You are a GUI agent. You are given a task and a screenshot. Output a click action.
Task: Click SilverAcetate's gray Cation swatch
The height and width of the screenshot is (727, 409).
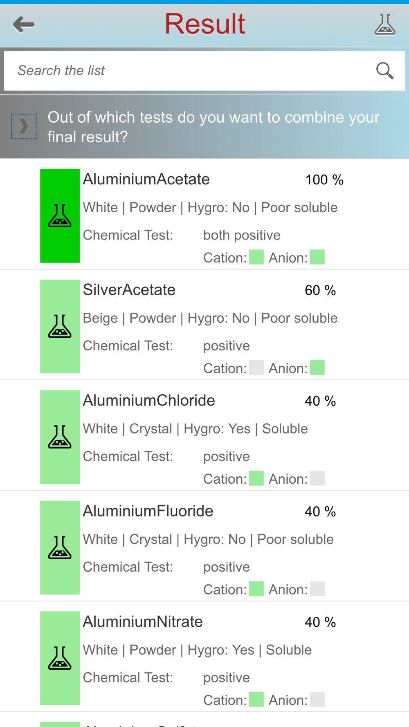tap(256, 368)
